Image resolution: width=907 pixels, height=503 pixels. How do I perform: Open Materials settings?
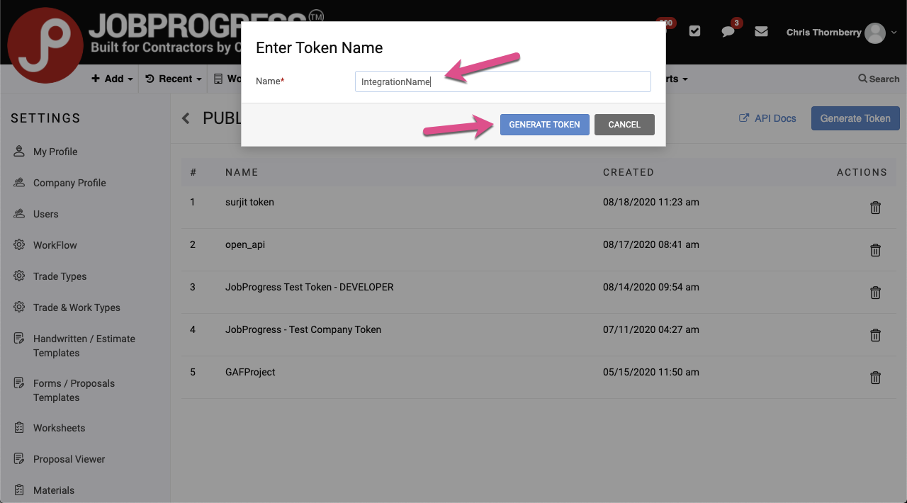(x=54, y=490)
